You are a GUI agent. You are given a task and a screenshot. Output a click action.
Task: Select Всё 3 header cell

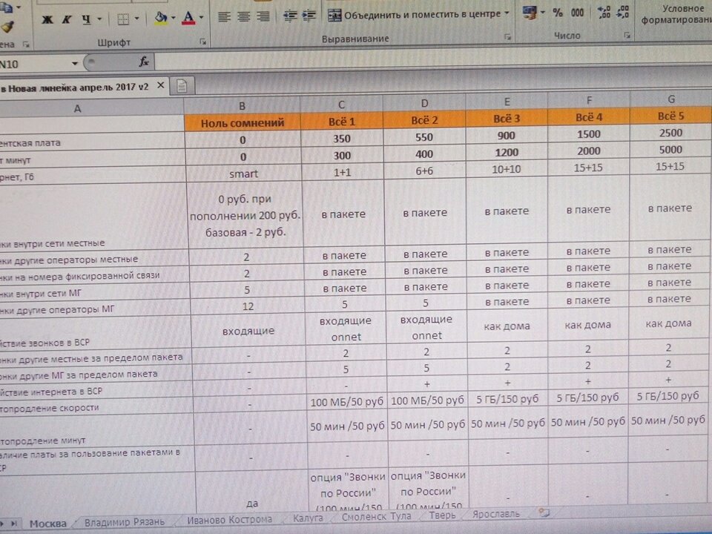(507, 119)
